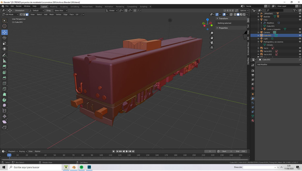The height and width of the screenshot is (171, 302).
Task: Choose the Rip Region tool
Action: click(x=4, y=127)
